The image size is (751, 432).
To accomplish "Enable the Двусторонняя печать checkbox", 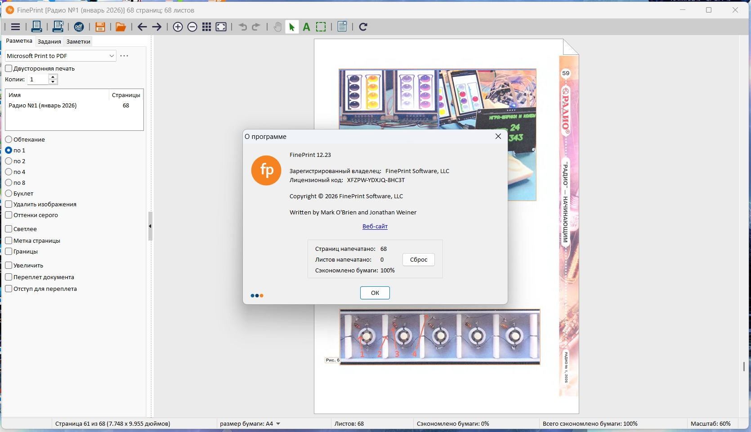I will point(9,68).
